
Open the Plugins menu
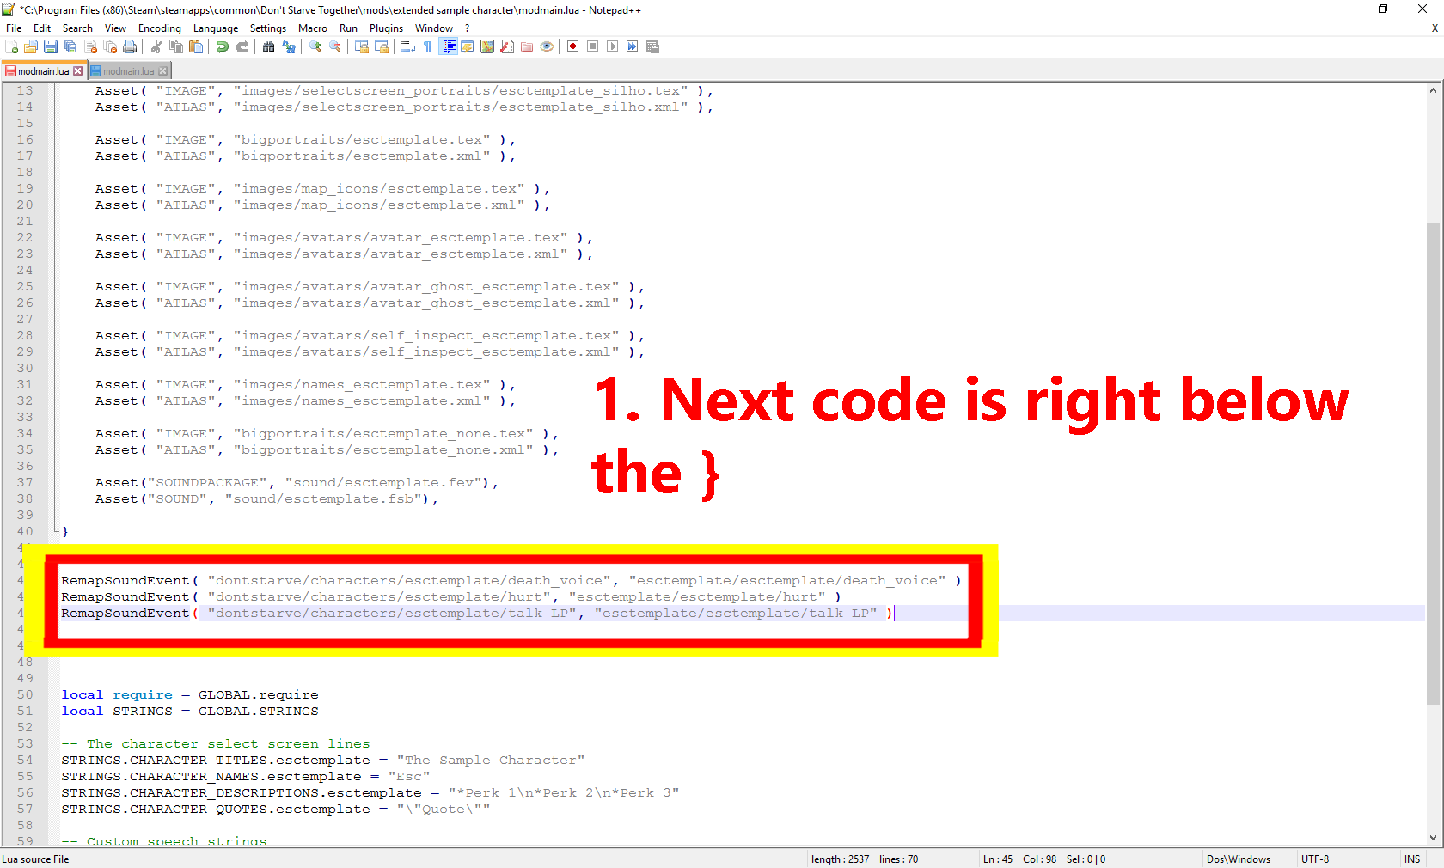[386, 28]
